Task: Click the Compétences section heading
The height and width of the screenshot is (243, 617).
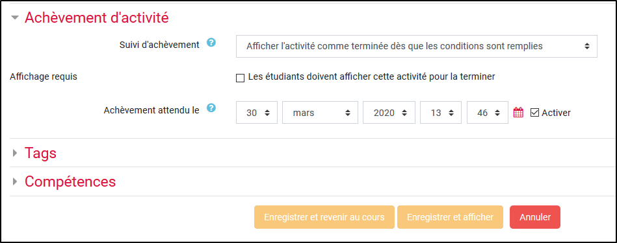Action: tap(70, 182)
